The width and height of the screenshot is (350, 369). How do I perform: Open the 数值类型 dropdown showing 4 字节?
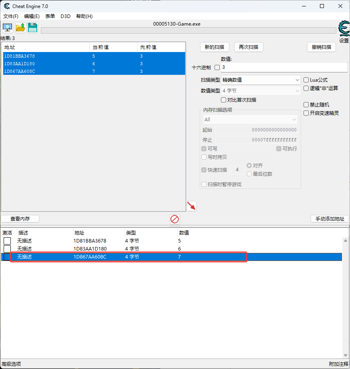click(261, 90)
